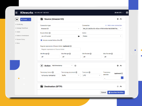This screenshot has width=142, height=106.
Task: Show Min file age info icon
Action: 48,54
